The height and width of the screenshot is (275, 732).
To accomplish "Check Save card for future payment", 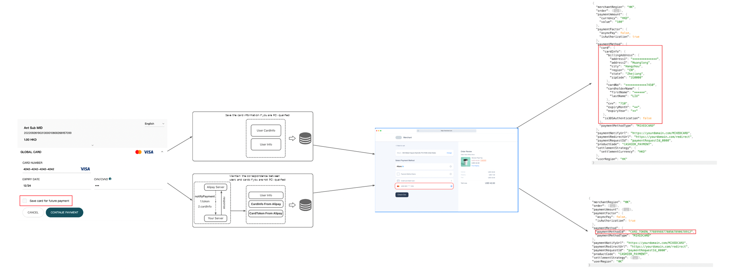I will point(25,201).
